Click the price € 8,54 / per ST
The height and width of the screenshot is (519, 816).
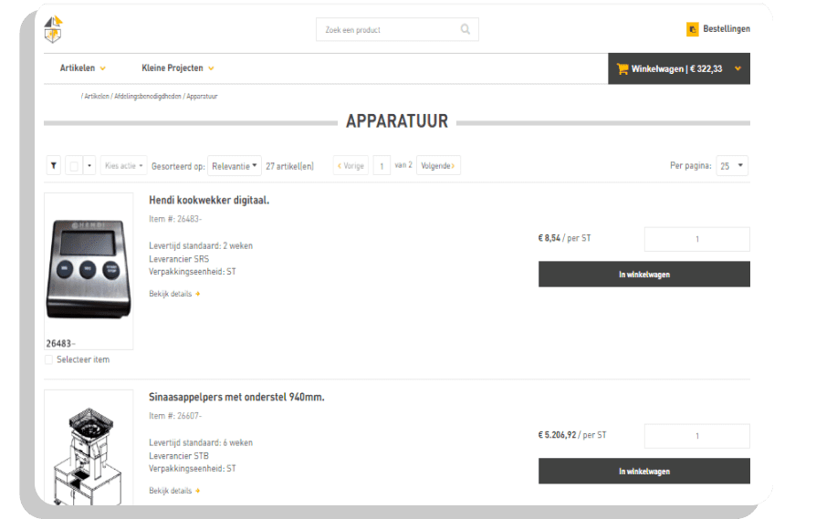click(x=565, y=238)
